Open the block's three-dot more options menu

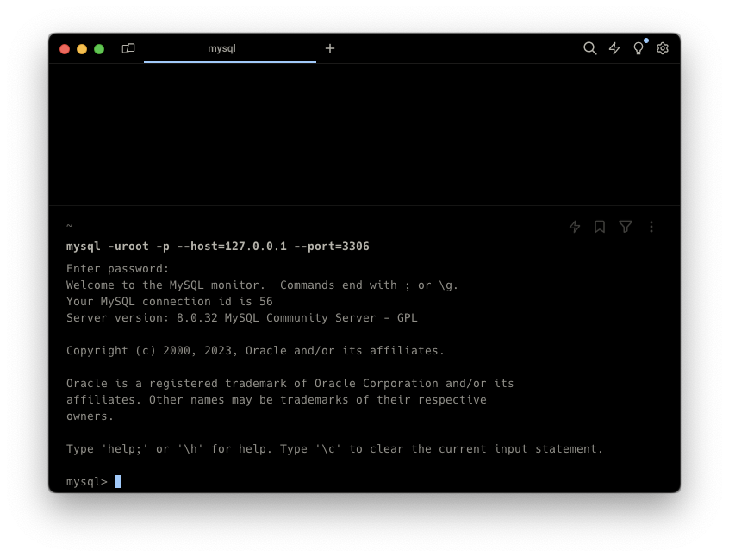tap(651, 227)
